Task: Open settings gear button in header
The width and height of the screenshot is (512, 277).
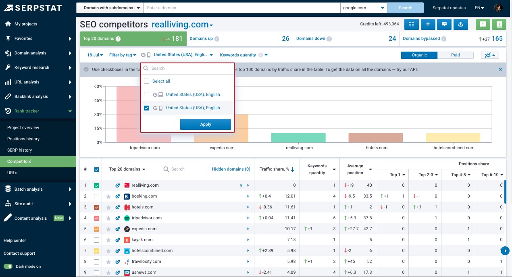Action: [x=428, y=24]
